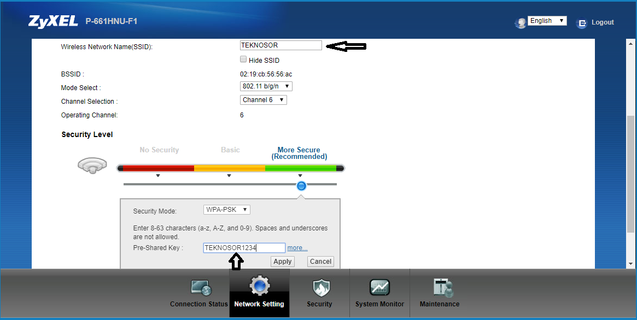Image resolution: width=637 pixels, height=320 pixels.
Task: Click the page scrollbar up arrow
Action: point(630,43)
